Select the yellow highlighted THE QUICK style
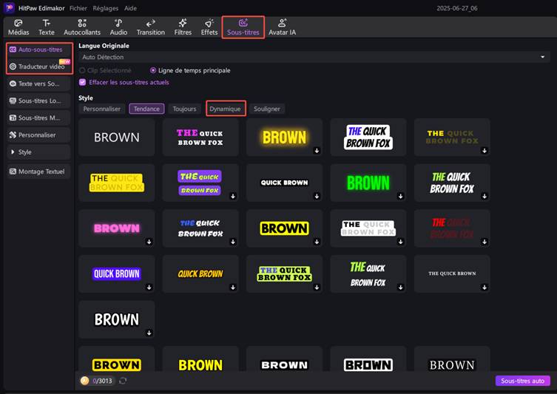This screenshot has width=557, height=394. coord(117,183)
